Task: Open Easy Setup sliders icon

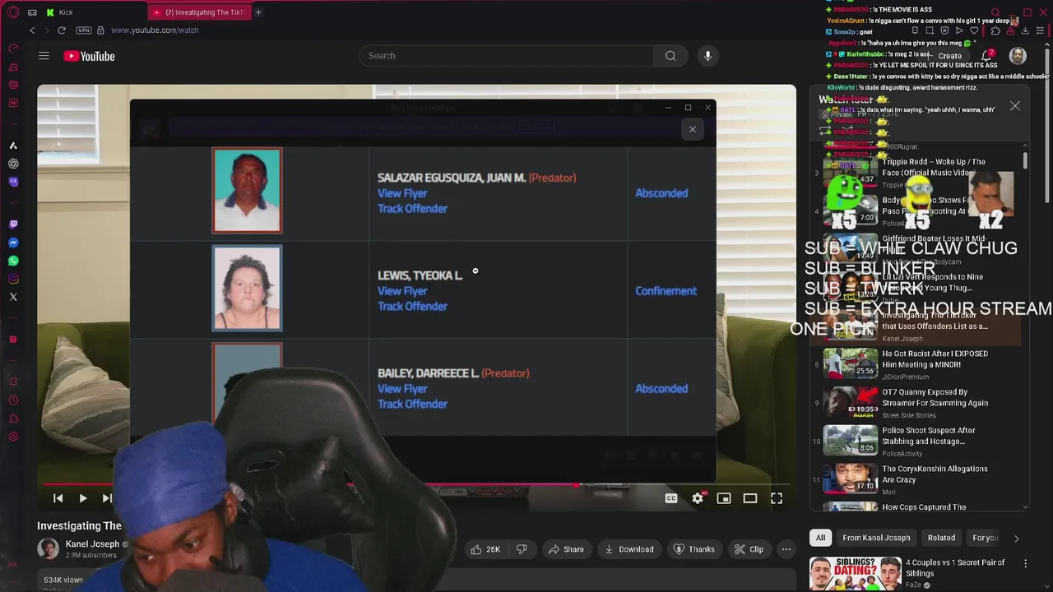Action: click(x=1041, y=30)
